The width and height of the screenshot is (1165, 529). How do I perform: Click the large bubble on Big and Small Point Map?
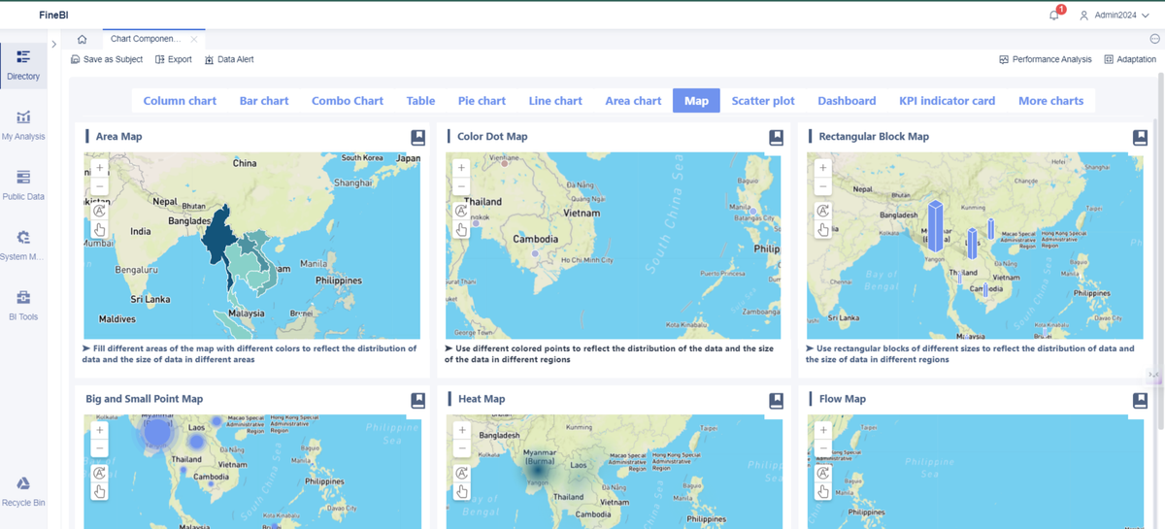click(x=157, y=432)
